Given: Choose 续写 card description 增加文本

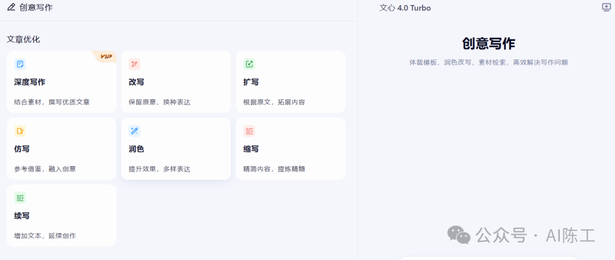Looking at the screenshot, I should [45, 236].
